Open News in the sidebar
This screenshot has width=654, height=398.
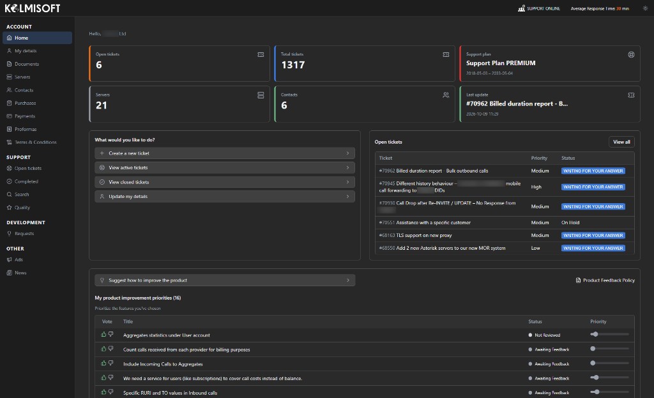coord(37,273)
